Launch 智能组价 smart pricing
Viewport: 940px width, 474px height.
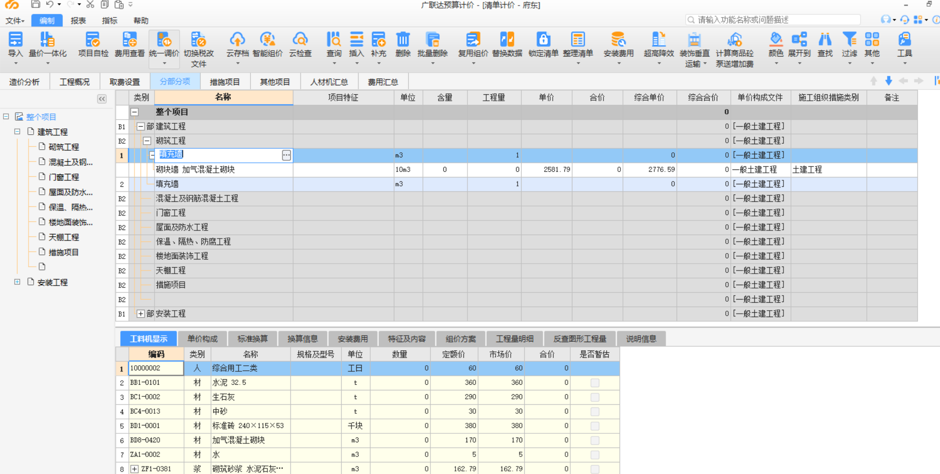tap(267, 44)
